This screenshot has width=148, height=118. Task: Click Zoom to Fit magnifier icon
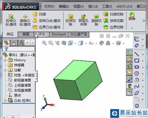pos(44,43)
